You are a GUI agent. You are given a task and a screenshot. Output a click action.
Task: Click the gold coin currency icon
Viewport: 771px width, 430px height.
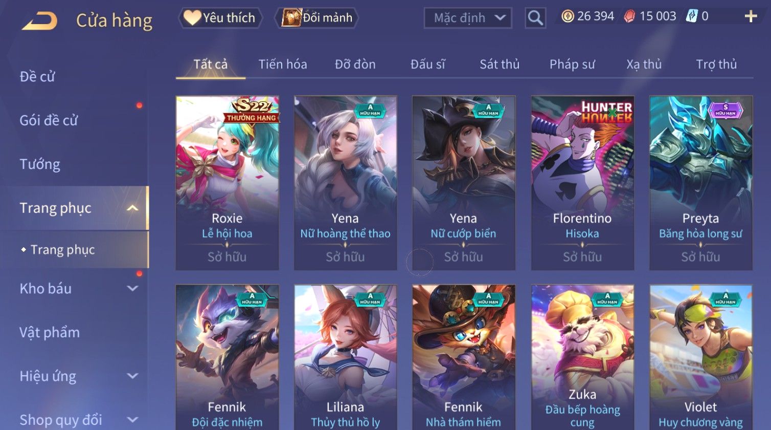click(x=568, y=16)
